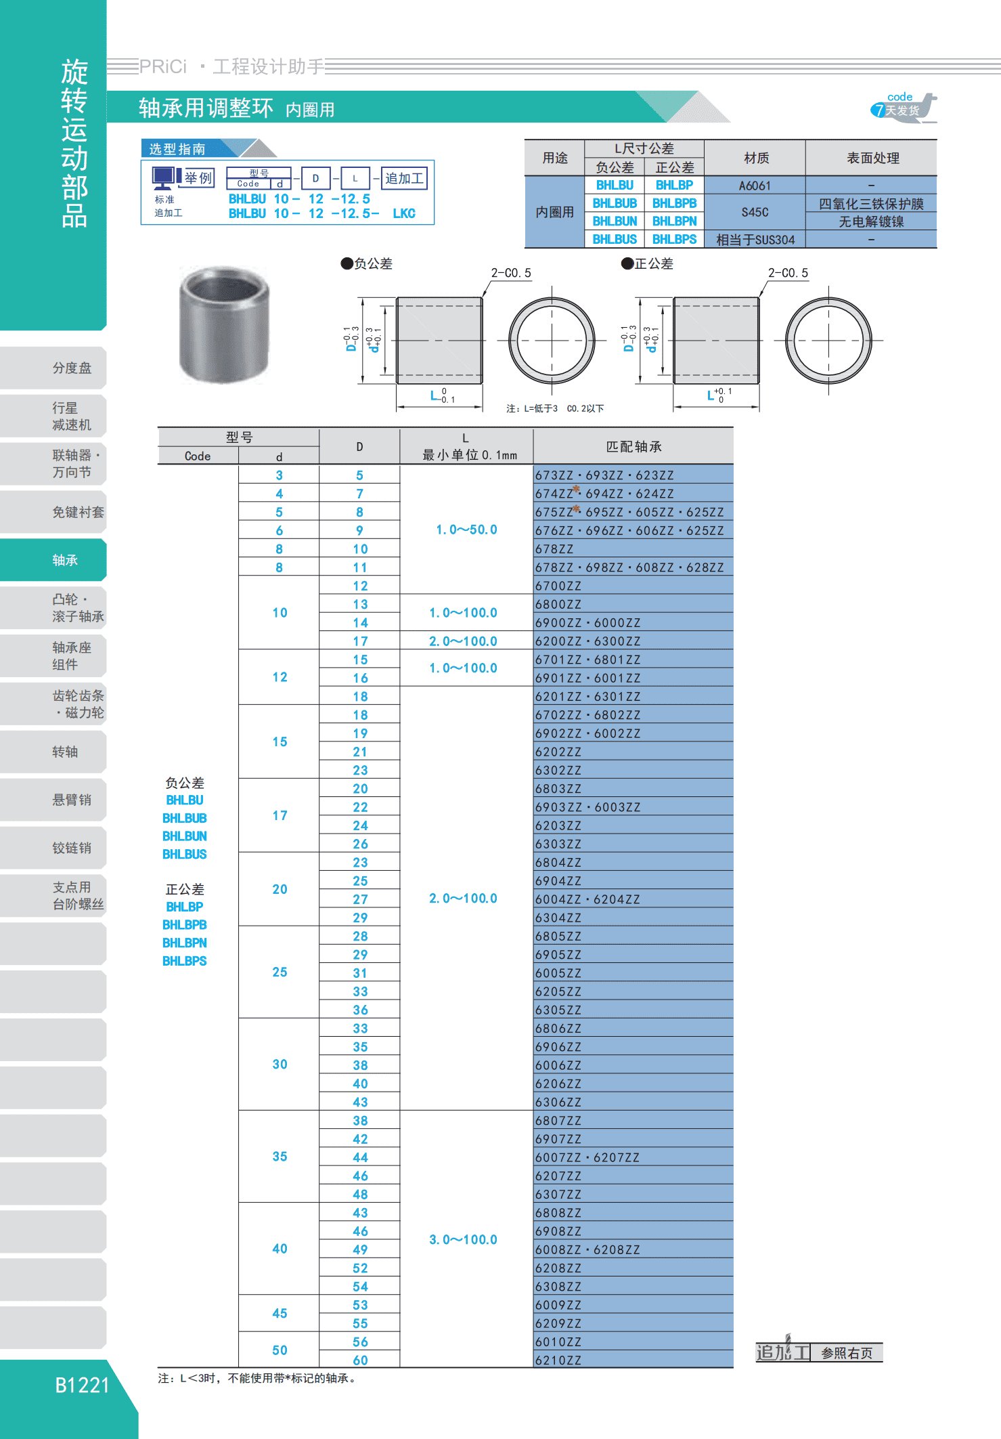Click the 匹配轴承 column header

click(633, 446)
